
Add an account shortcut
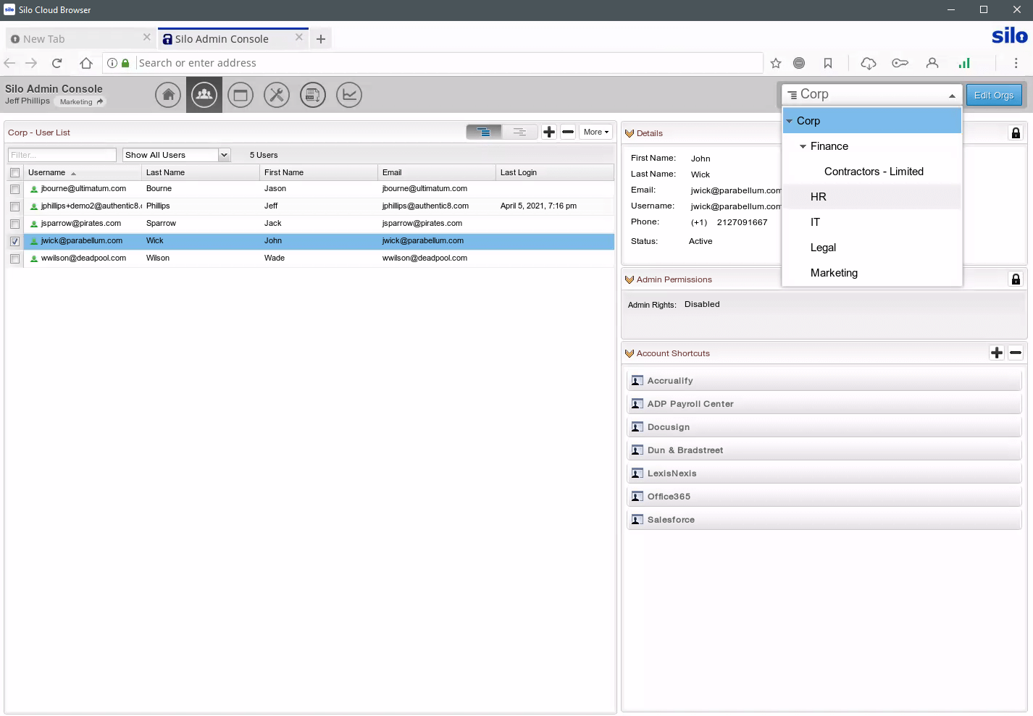997,353
